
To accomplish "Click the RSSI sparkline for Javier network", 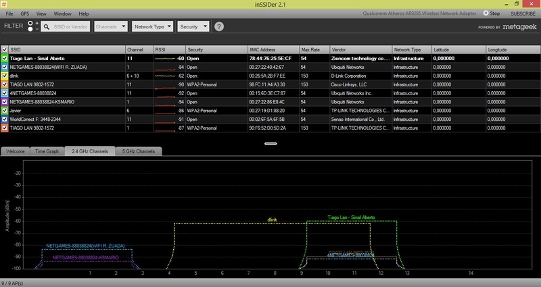I will click(x=164, y=109).
